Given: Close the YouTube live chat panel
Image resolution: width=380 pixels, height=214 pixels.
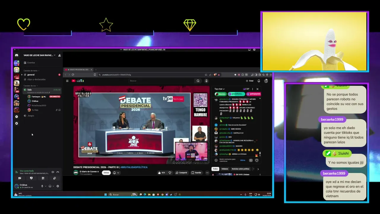Looking at the screenshot, I should 257,89.
